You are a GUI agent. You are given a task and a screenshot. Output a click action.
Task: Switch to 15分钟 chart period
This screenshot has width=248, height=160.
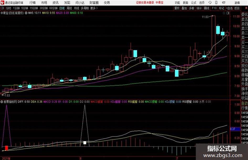(x=34, y=8)
